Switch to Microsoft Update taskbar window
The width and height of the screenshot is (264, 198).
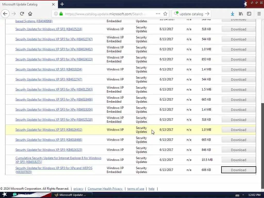click(x=72, y=195)
